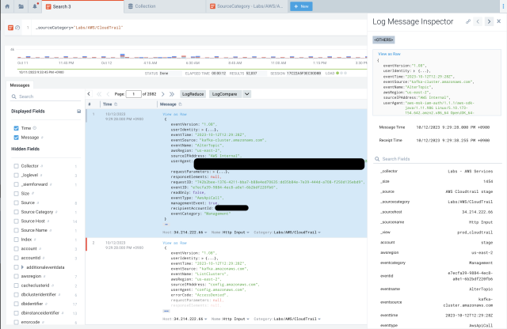Enable the Source Host field checkbox
Image resolution: width=507 pixels, height=329 pixels.
click(16, 221)
